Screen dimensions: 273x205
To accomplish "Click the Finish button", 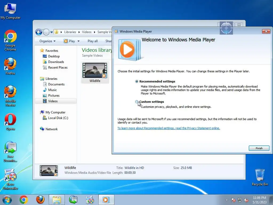I will (x=259, y=148).
